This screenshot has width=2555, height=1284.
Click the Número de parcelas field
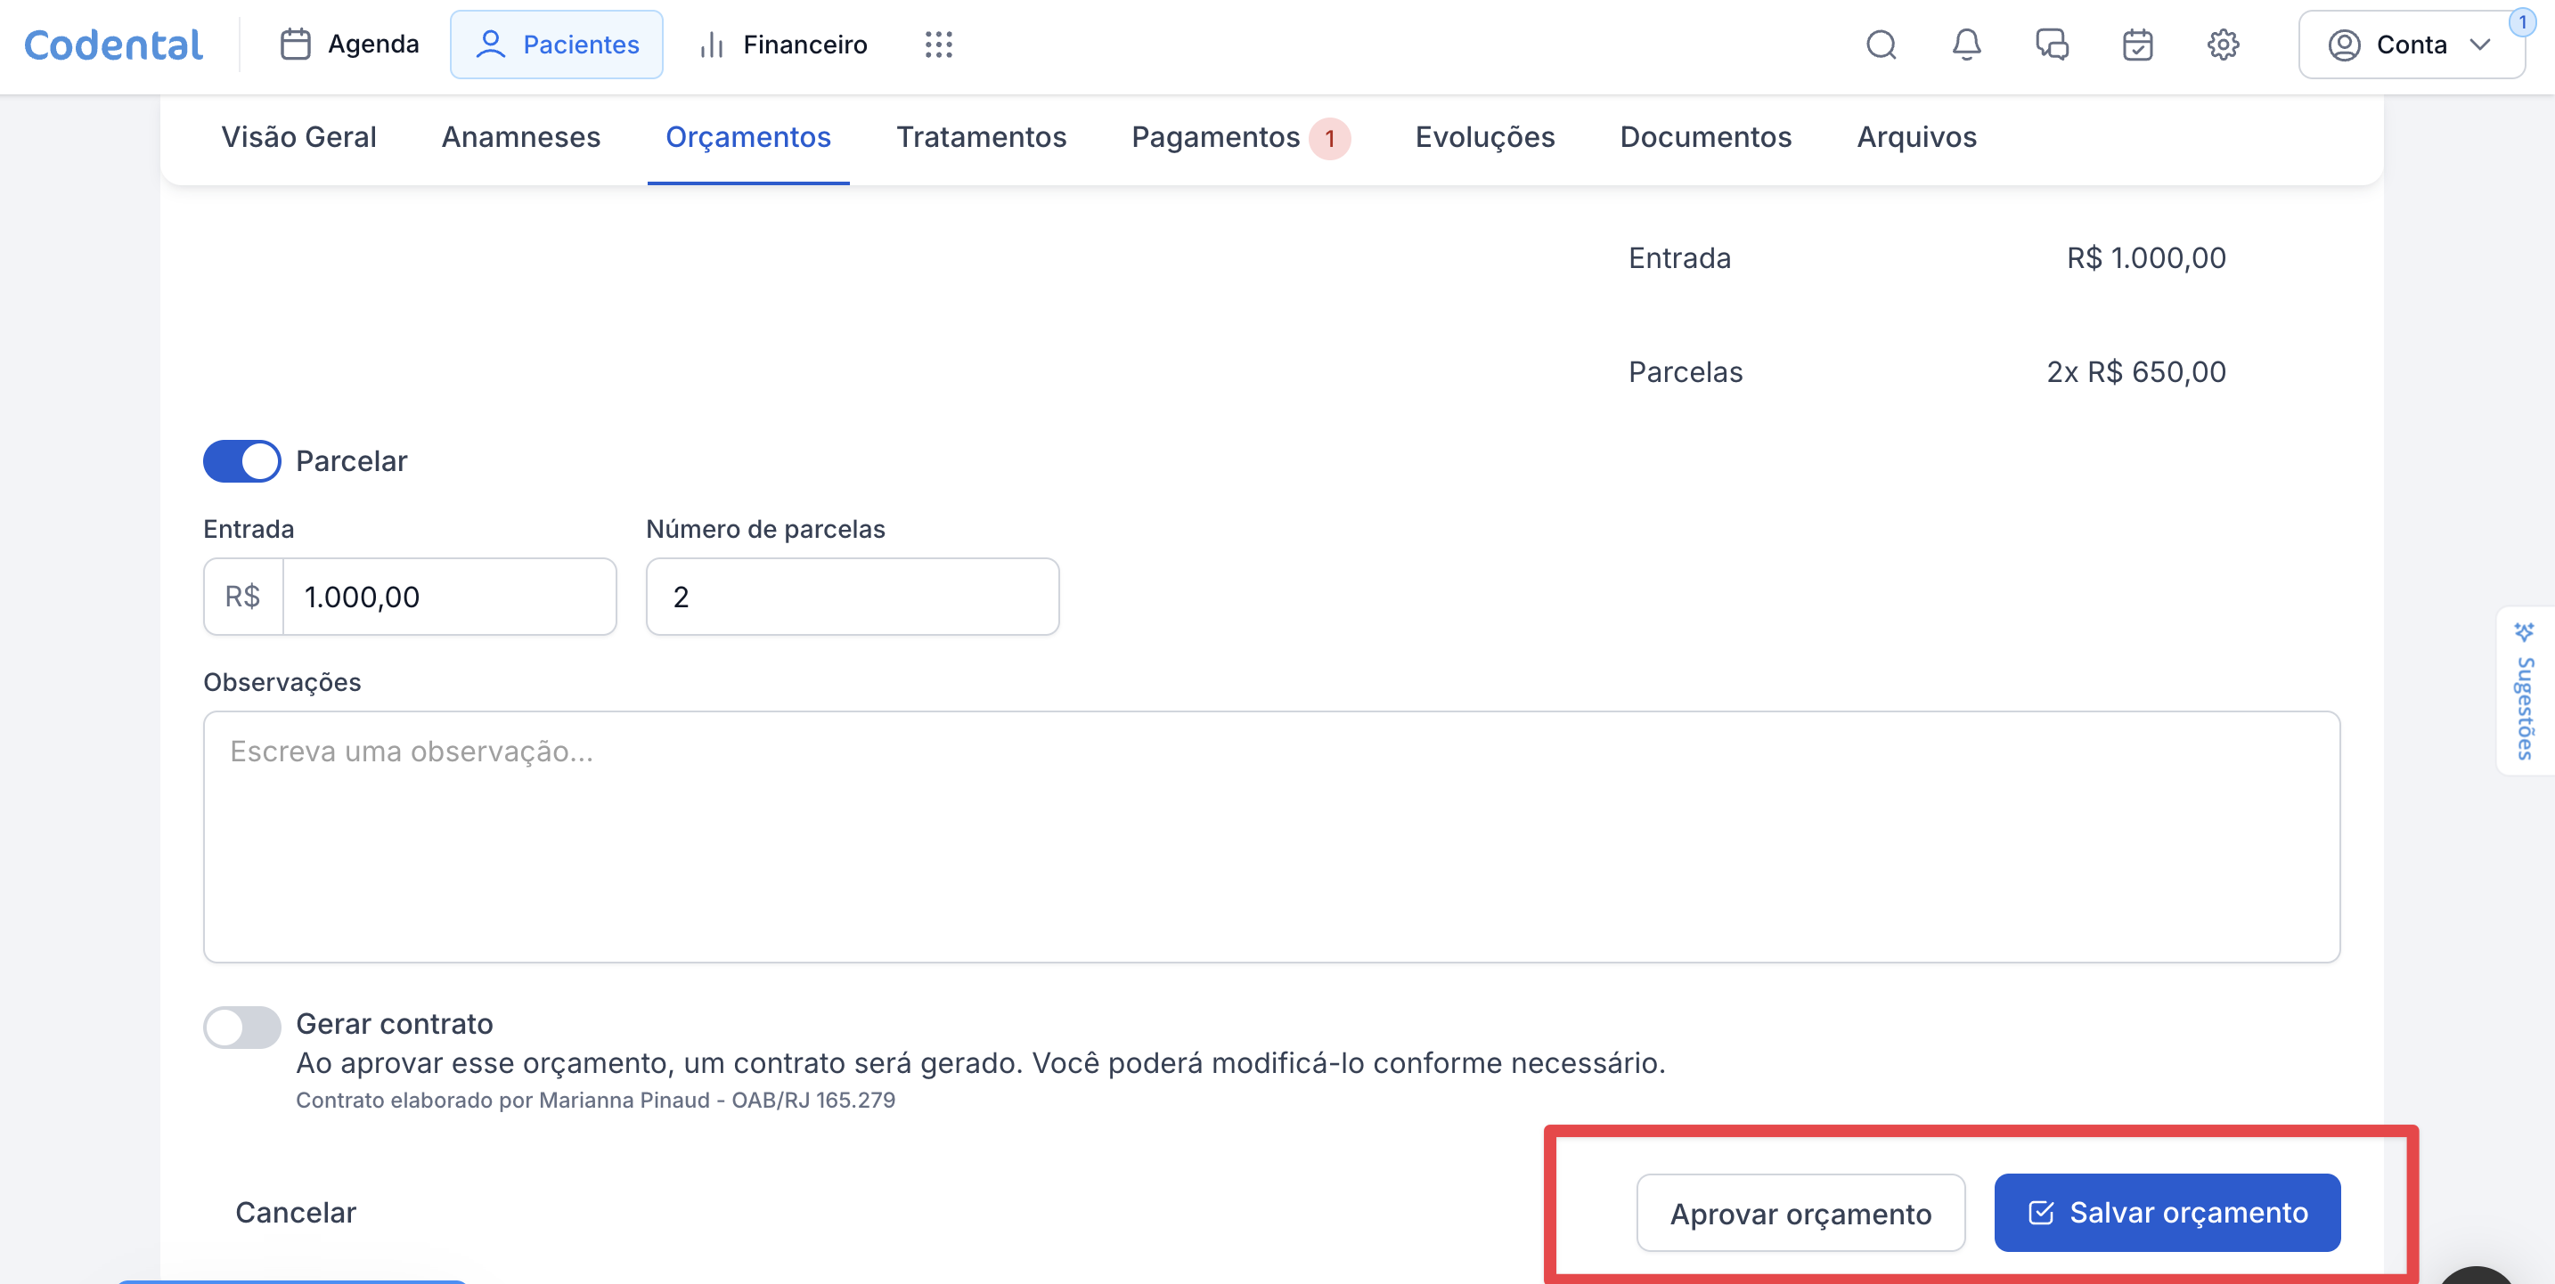coord(852,597)
